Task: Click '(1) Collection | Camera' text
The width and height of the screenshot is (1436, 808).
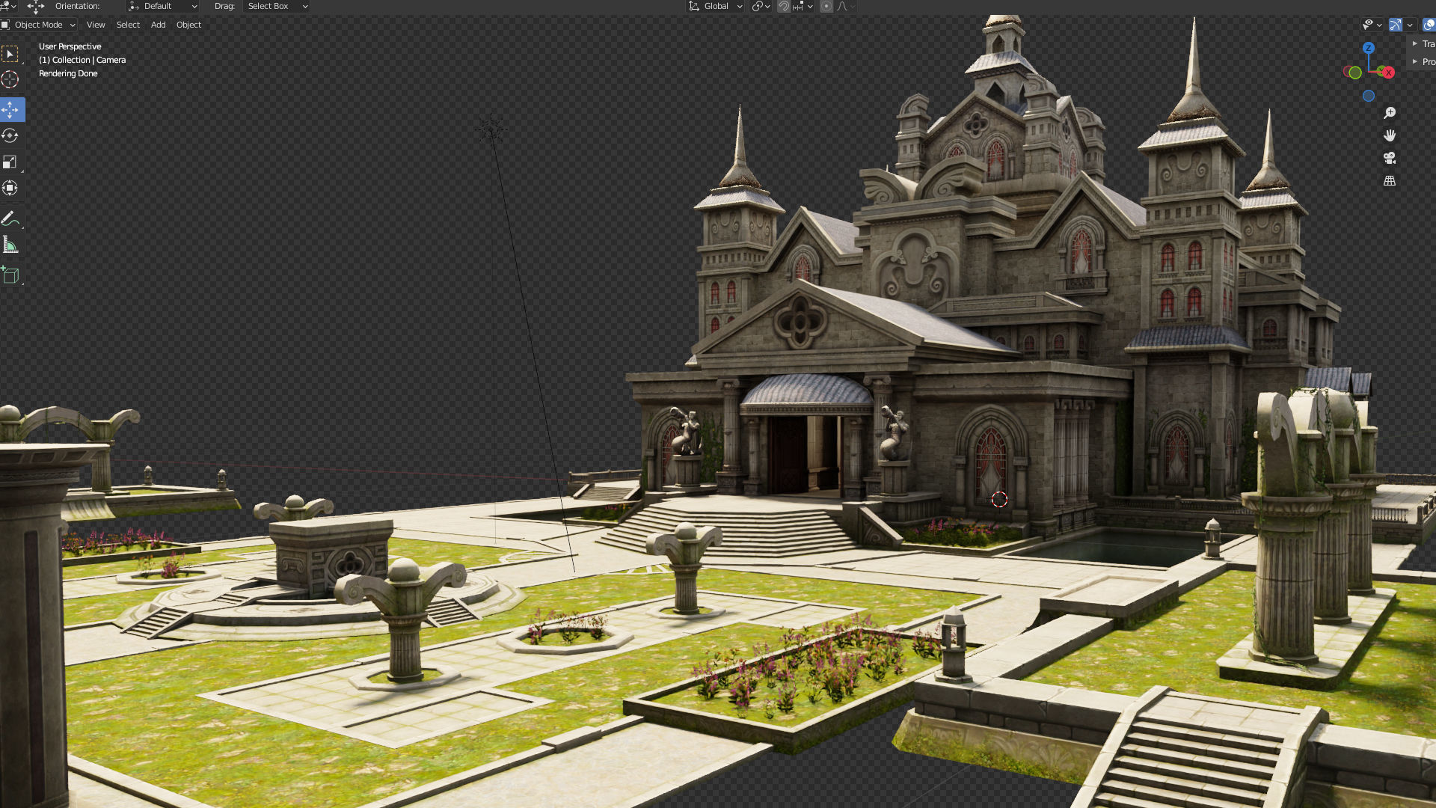Action: pos(82,60)
